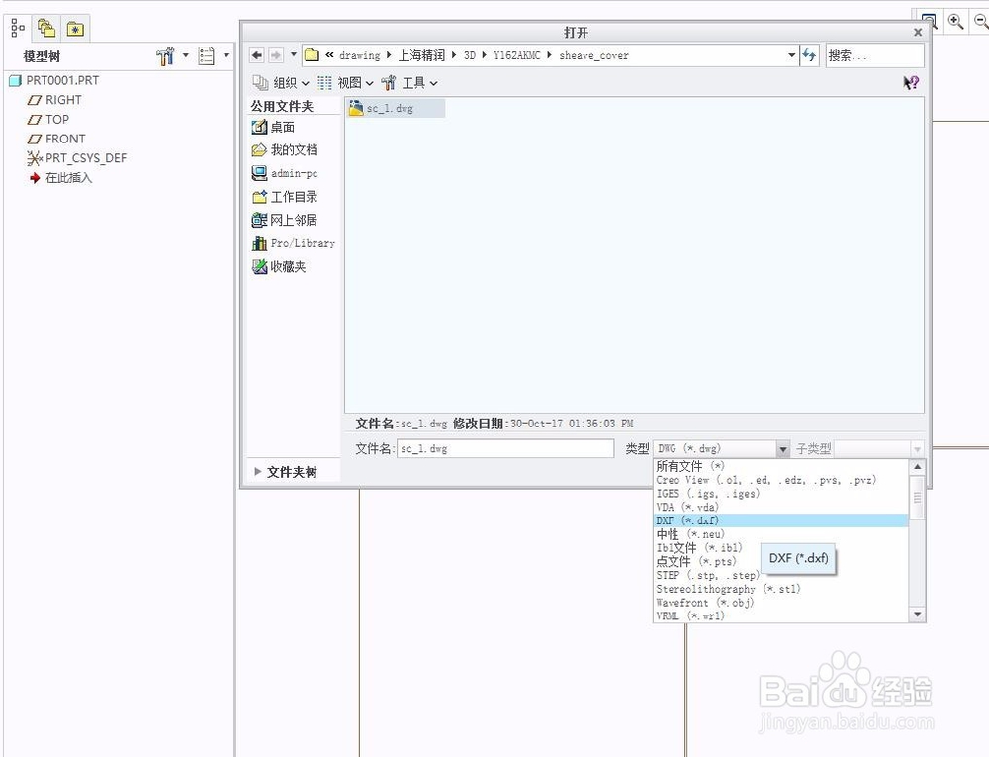This screenshot has height=757, width=989.
Task: Expand model tree show dropdown arrow
Action: coord(226,55)
